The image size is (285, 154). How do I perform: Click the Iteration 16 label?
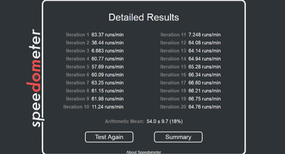[173, 75]
